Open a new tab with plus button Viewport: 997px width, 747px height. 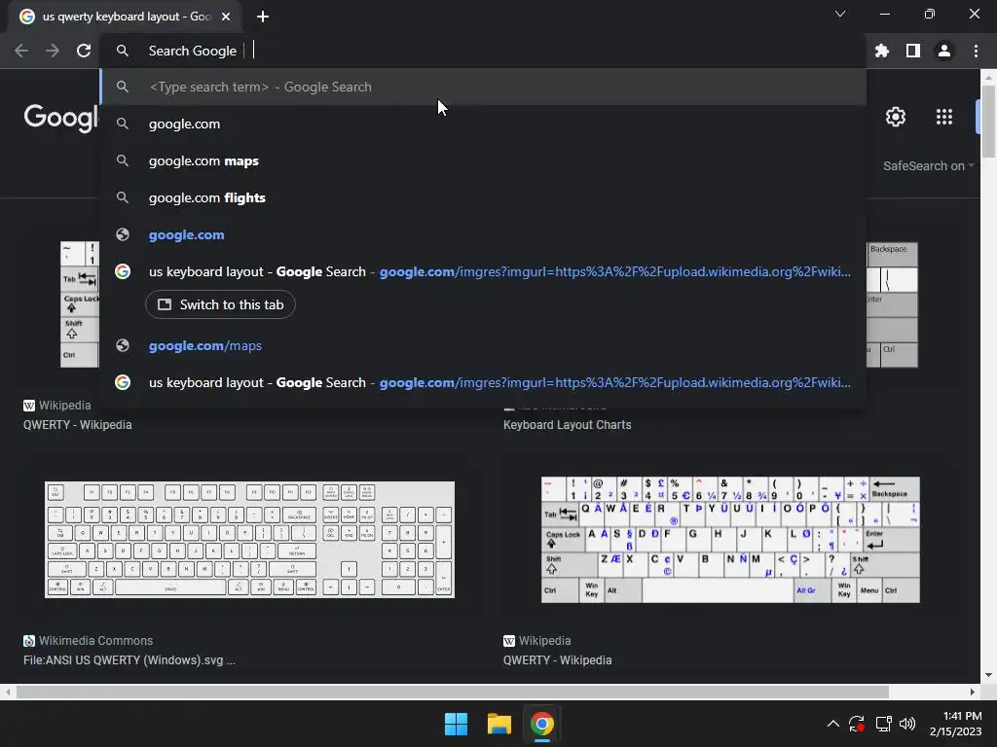tap(263, 17)
